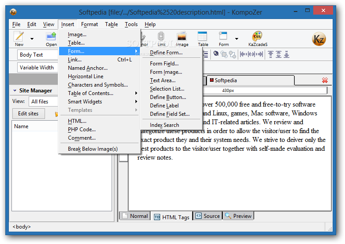Insert a Horizontal Line
Image resolution: width=345 pixels, height=244 pixels.
tap(99, 76)
